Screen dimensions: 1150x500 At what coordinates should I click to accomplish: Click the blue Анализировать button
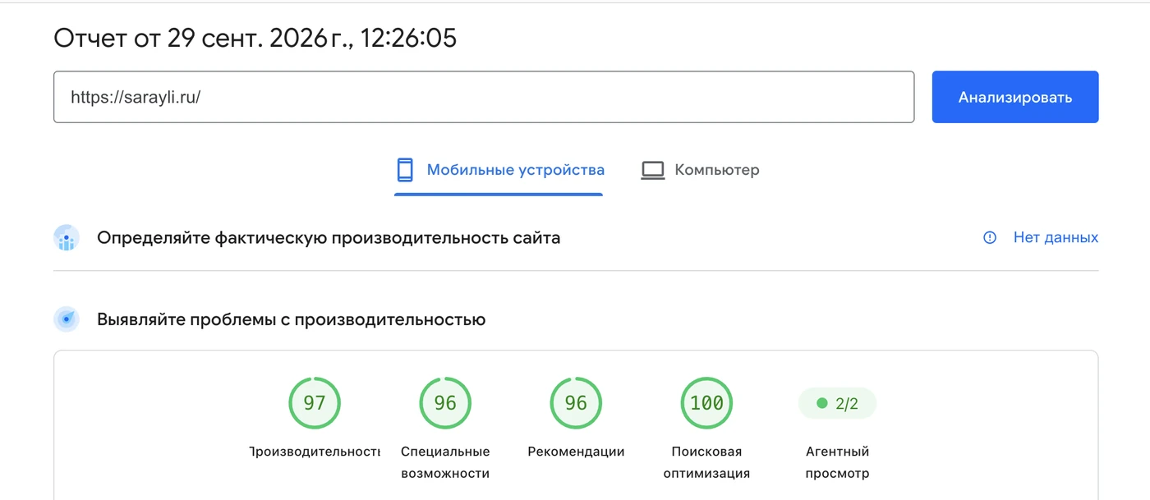(x=1015, y=97)
